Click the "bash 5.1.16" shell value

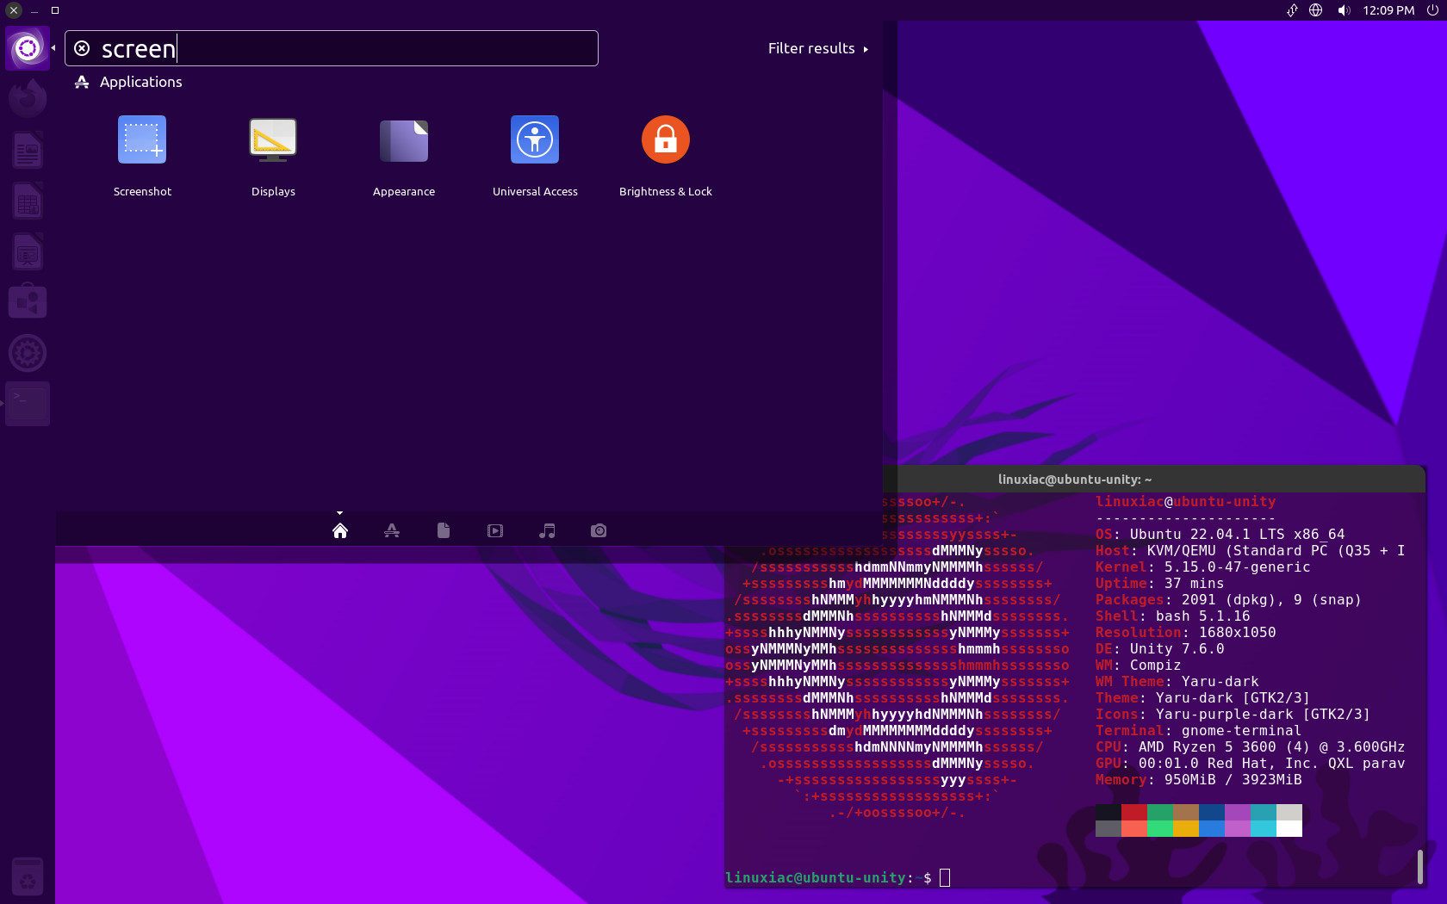[x=1202, y=616]
